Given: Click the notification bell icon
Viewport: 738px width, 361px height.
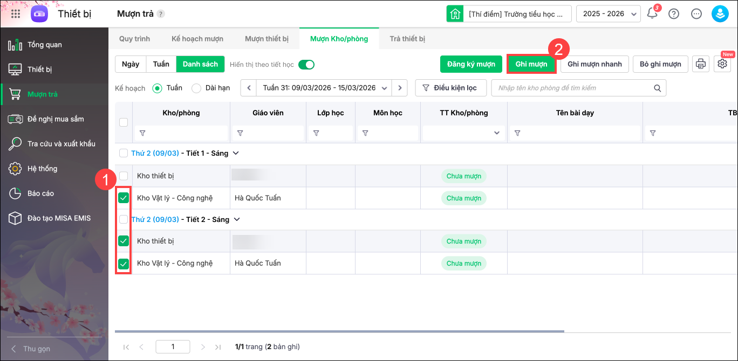Looking at the screenshot, I should coord(652,14).
